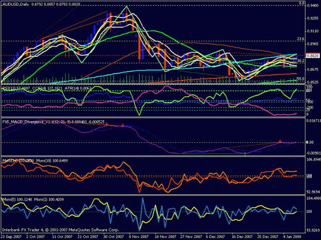Click the 0.0 Fibonacci level label
Viewport: 321px width, 240px height.
[x=302, y=3]
